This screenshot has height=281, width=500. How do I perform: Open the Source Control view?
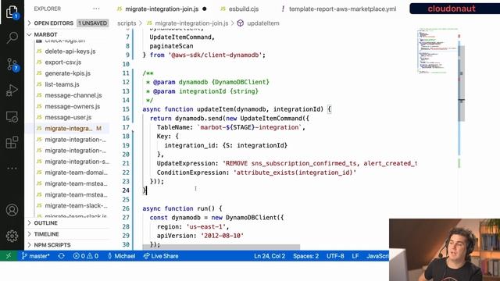coord(12,65)
